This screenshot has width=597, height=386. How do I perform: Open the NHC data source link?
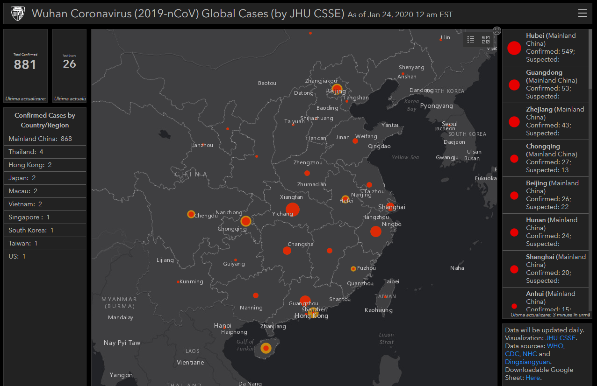[x=530, y=354]
